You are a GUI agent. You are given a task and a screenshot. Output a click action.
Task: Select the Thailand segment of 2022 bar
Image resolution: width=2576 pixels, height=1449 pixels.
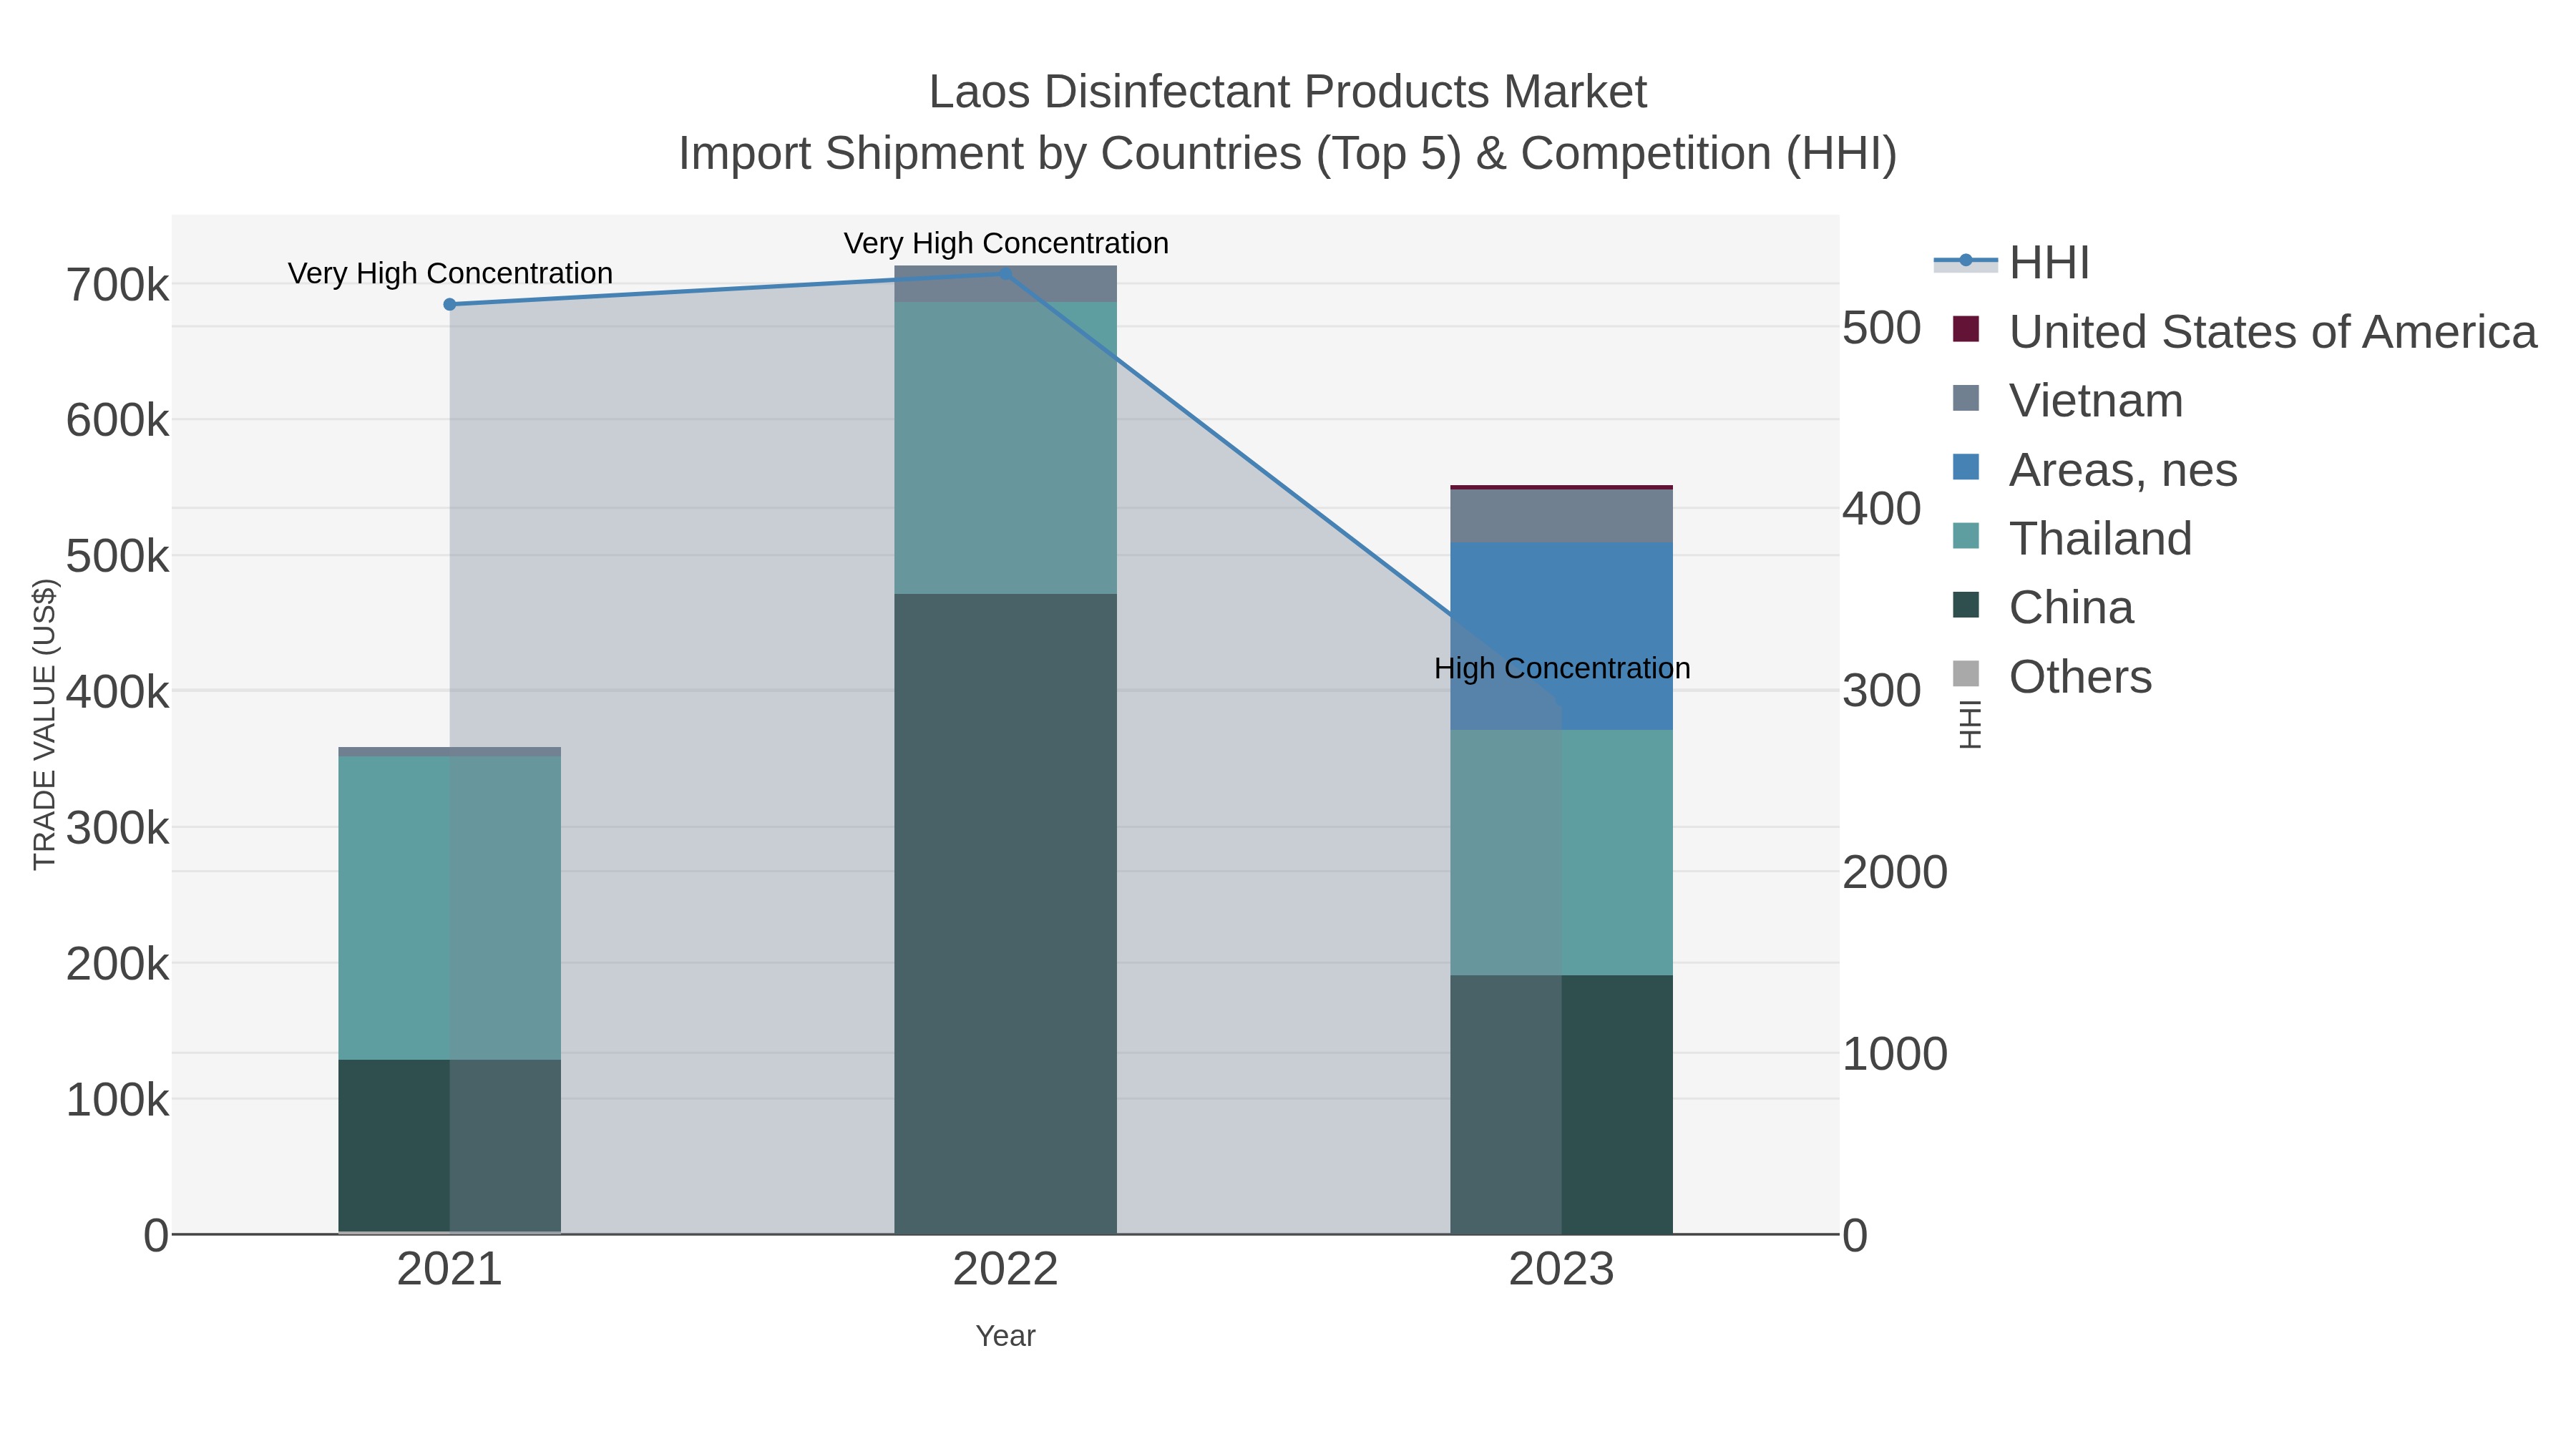1005,448
